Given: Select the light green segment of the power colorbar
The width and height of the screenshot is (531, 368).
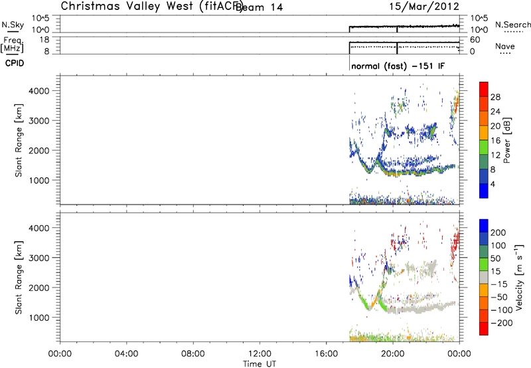Looking at the screenshot, I should coord(484,147).
